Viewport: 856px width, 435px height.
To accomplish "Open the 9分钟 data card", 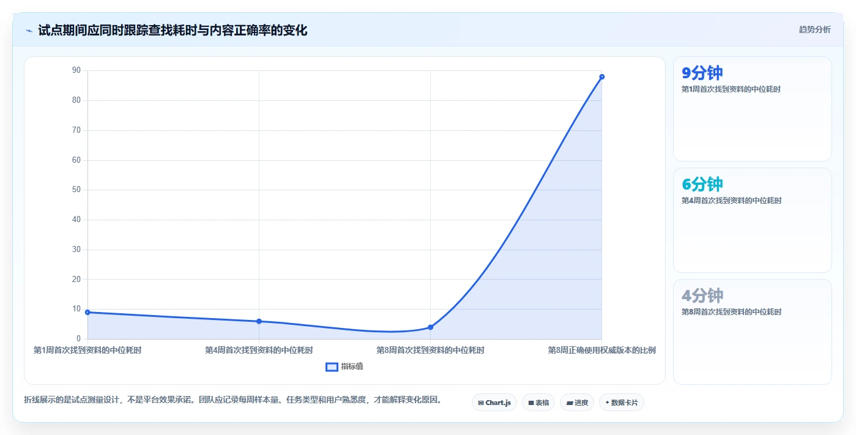I will (753, 109).
